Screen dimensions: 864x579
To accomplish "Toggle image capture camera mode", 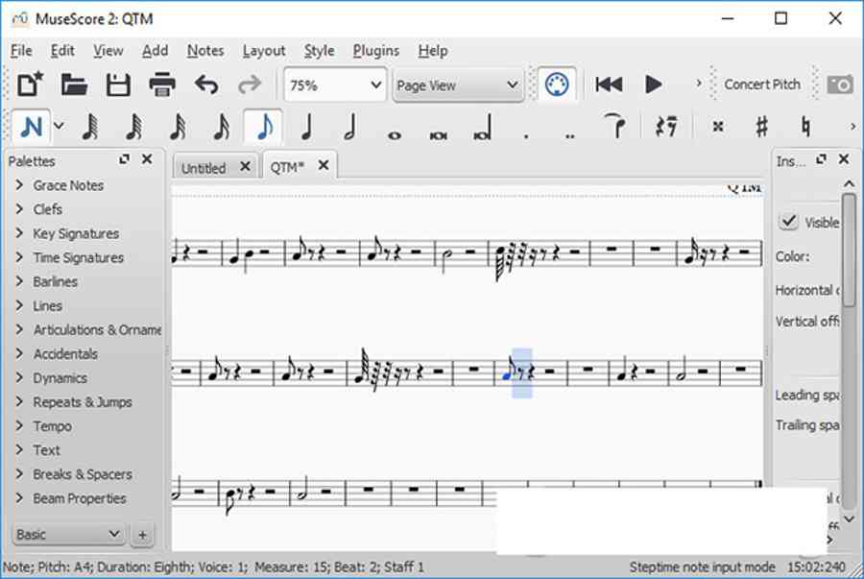I will tap(840, 84).
